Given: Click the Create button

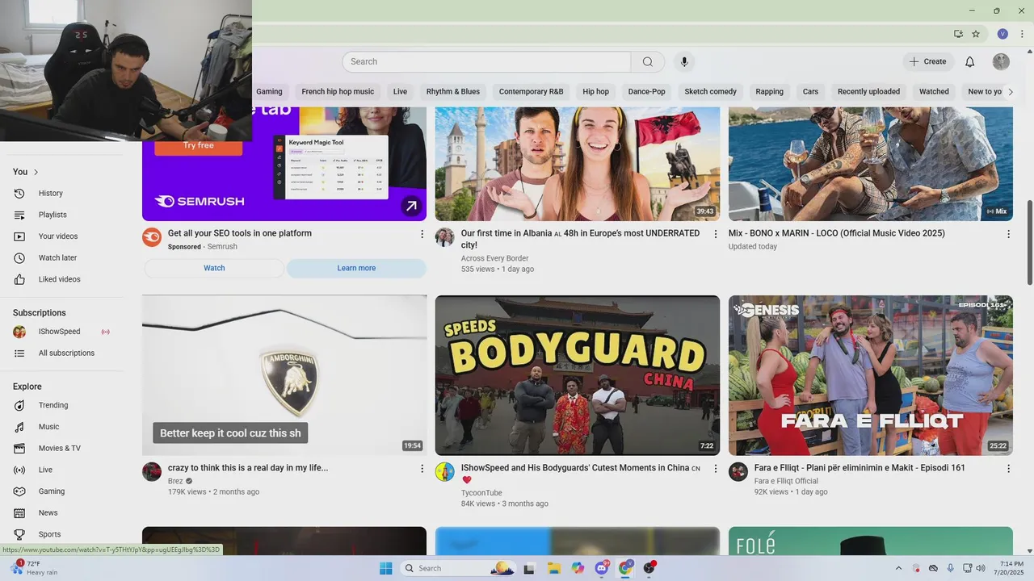Looking at the screenshot, I should 928,62.
